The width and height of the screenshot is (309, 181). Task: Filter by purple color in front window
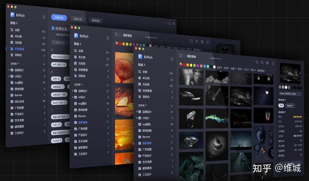(198, 66)
